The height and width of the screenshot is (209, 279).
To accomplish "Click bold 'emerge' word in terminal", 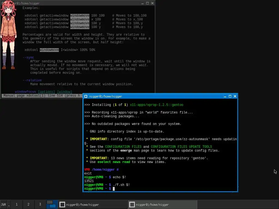I will coord(126,150).
